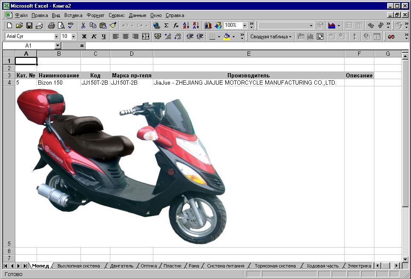Screen dimensions: 411x279
Task: Click the last-sheet tab scroll button
Action: (25, 266)
